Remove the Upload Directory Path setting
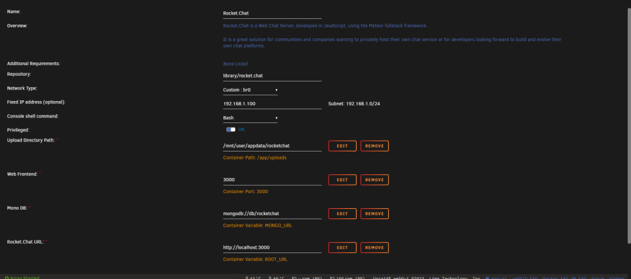Screen dimensions: 631x279 pos(374,146)
